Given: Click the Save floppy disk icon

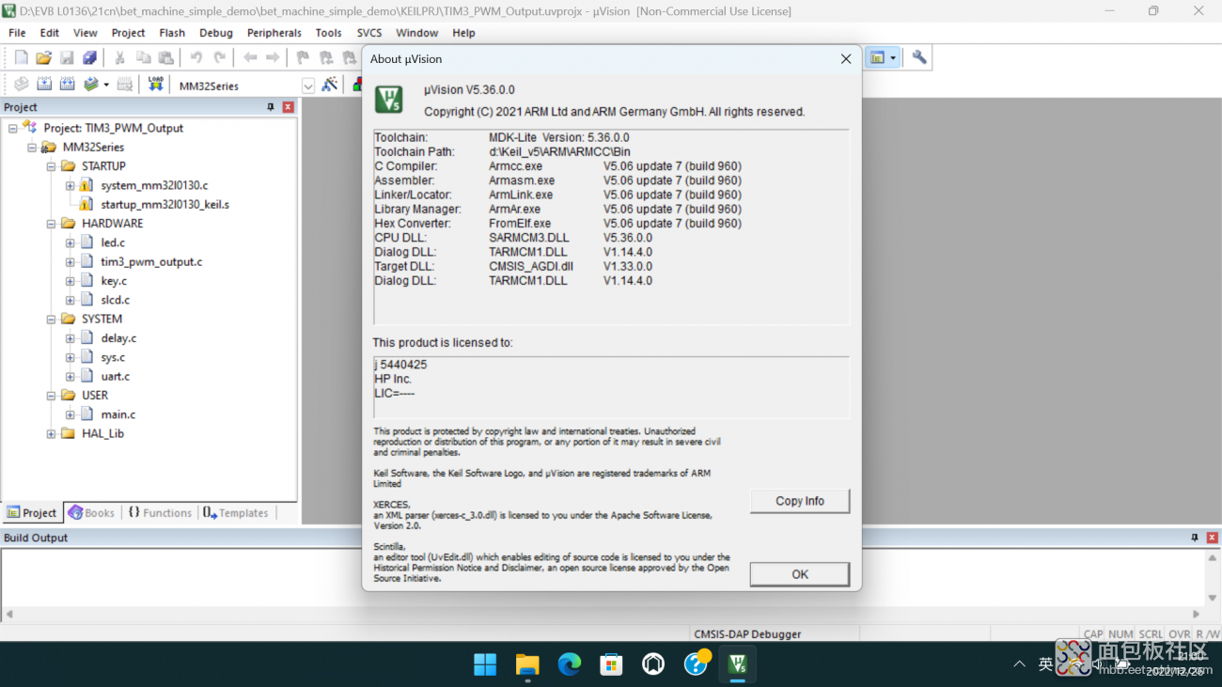Looking at the screenshot, I should (67, 58).
